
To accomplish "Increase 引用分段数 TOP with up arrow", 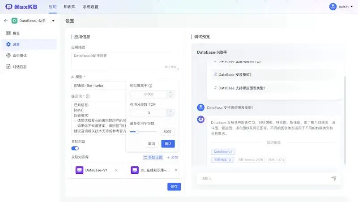I will (x=170, y=111).
